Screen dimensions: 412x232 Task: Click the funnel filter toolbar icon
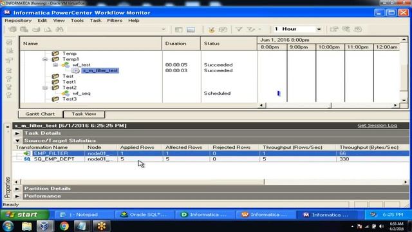coord(239,29)
